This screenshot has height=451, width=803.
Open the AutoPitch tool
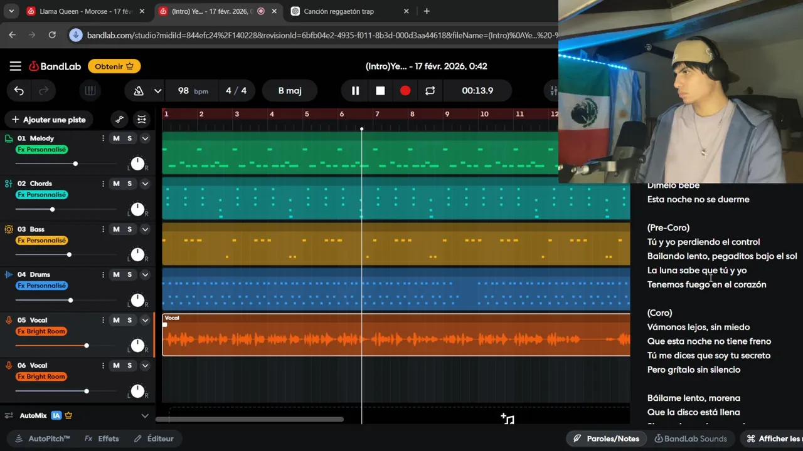[x=42, y=438]
